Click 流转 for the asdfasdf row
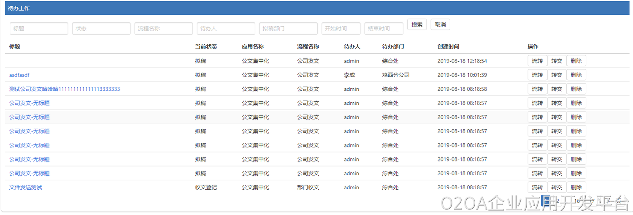The height and width of the screenshot is (215, 633). (537, 75)
